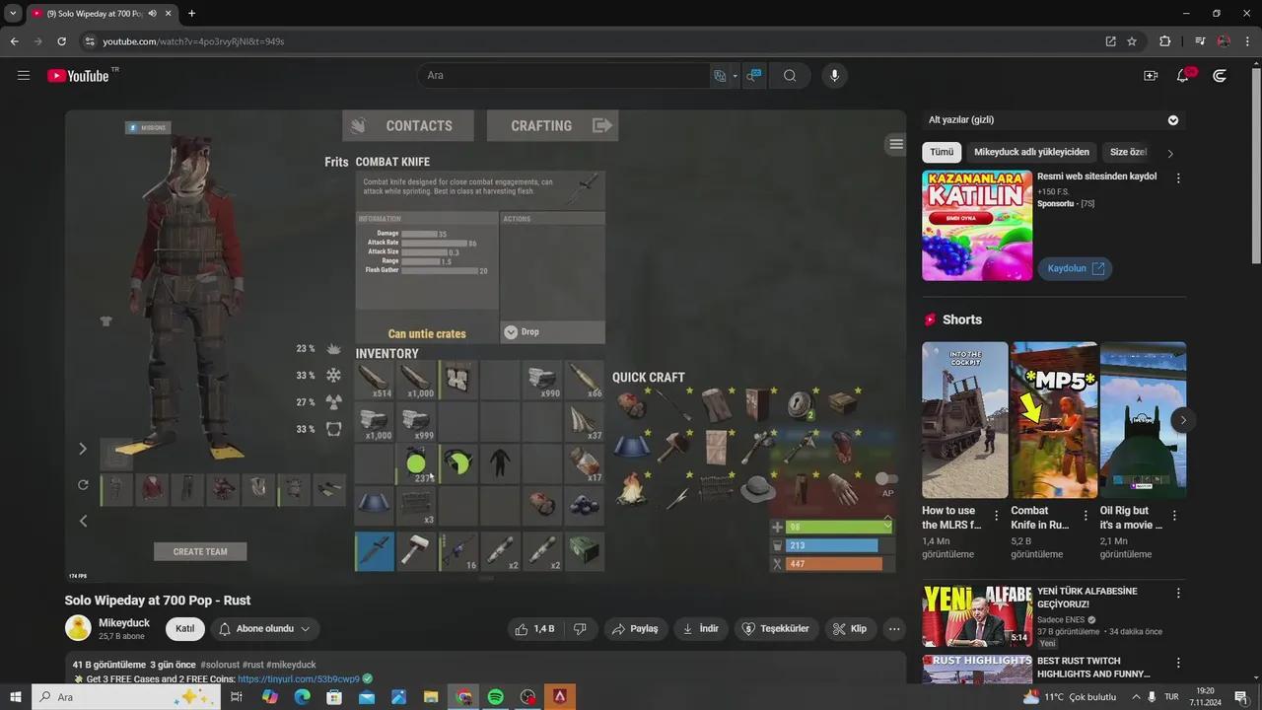
Task: Open the YouTube notifications bell
Action: [1183, 76]
